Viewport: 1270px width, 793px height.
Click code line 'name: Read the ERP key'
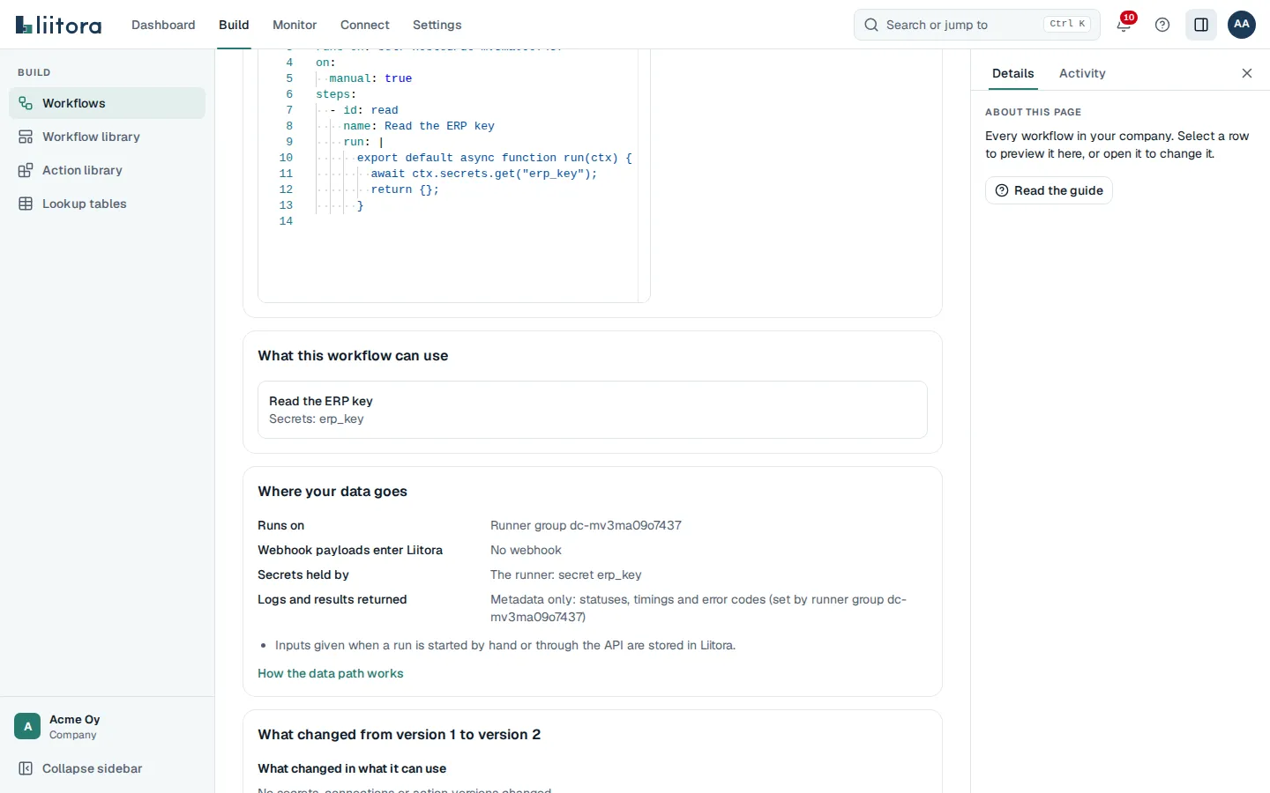pyautogui.click(x=419, y=126)
